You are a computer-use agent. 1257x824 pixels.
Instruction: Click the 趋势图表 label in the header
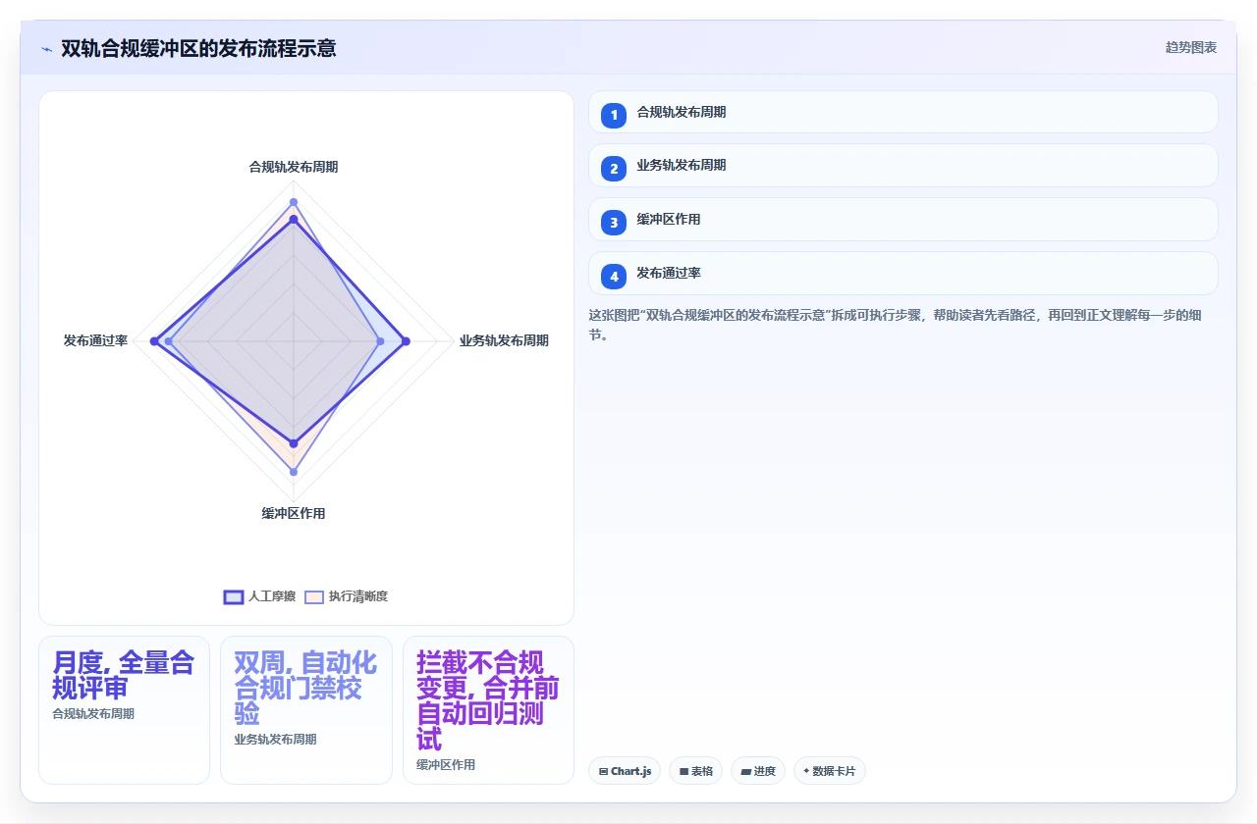pyautogui.click(x=1191, y=47)
